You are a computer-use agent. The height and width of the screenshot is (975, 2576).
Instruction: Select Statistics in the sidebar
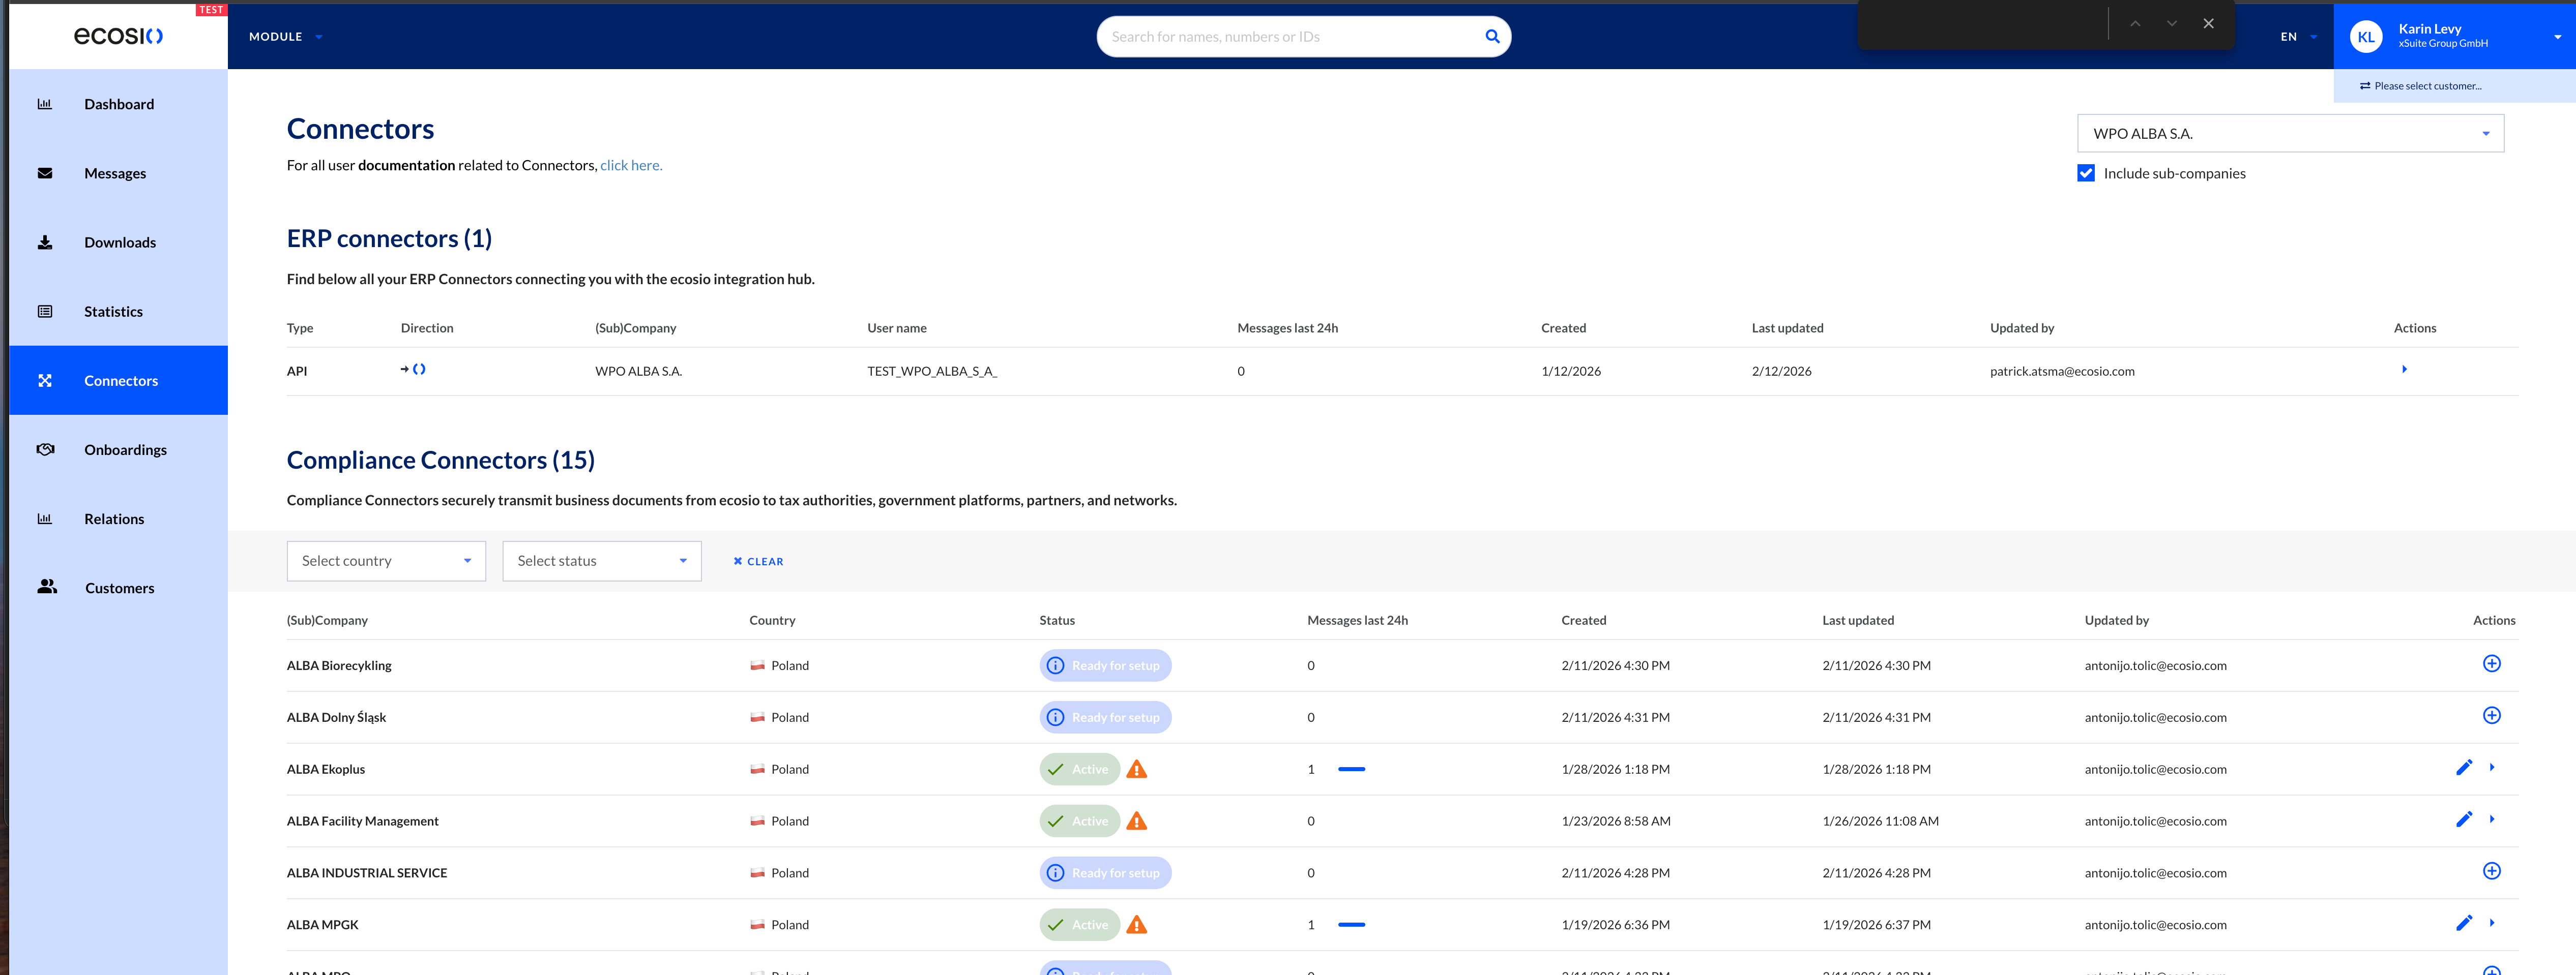pyautogui.click(x=118, y=311)
